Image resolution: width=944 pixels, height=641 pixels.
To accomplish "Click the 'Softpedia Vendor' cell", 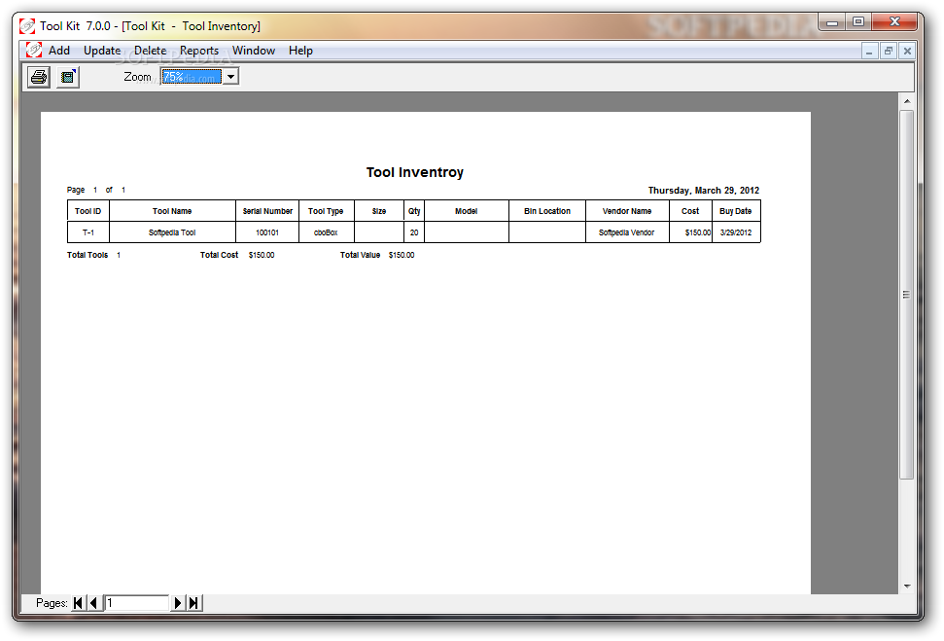I will click(627, 232).
